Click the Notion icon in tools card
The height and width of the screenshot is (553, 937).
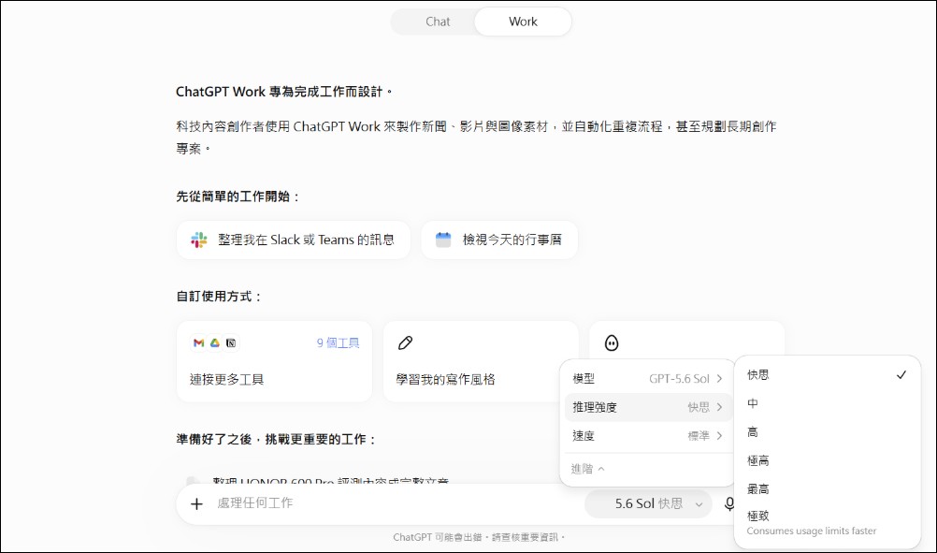click(231, 342)
